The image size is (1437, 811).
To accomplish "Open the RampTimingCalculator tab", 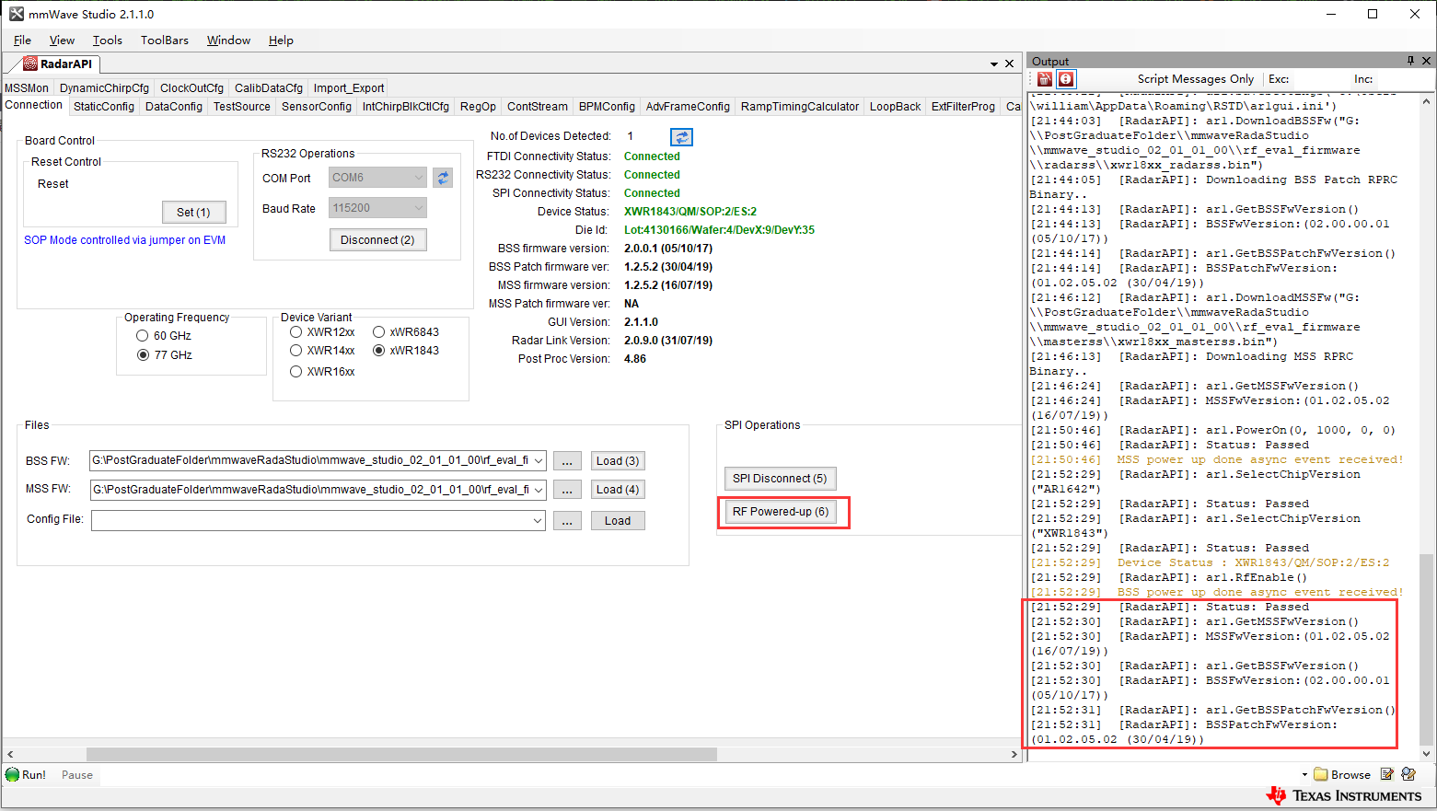I will pos(800,107).
